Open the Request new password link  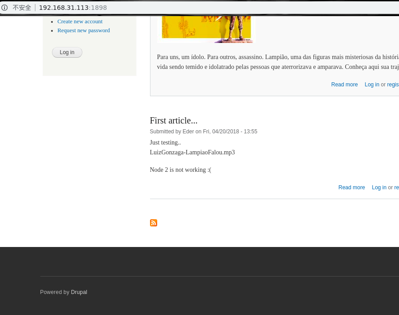coord(83,30)
